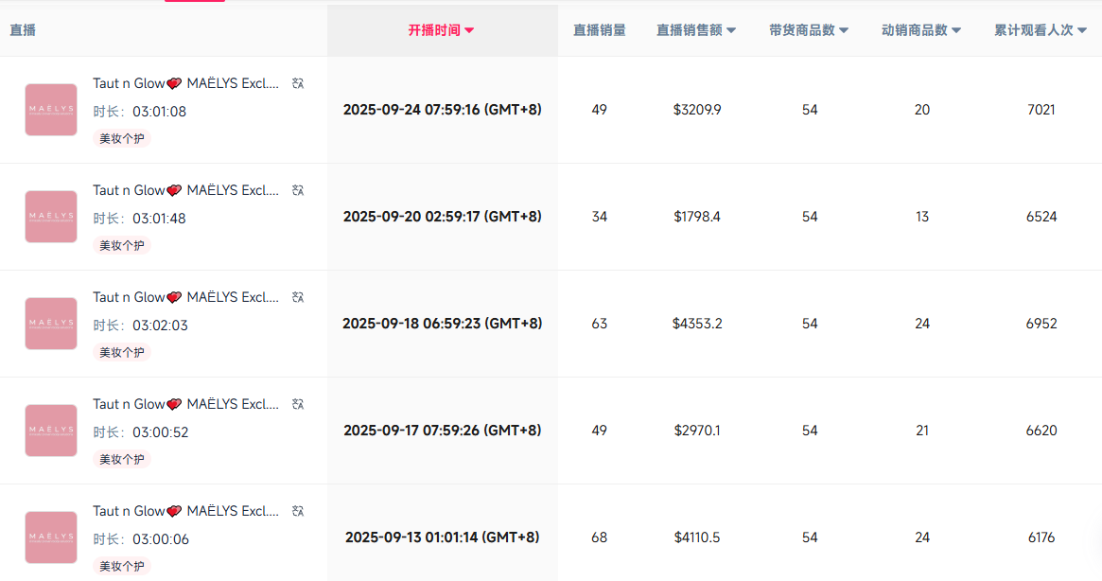Click MAËLYS thumbnail of the 03:00:06 stream

click(51, 537)
